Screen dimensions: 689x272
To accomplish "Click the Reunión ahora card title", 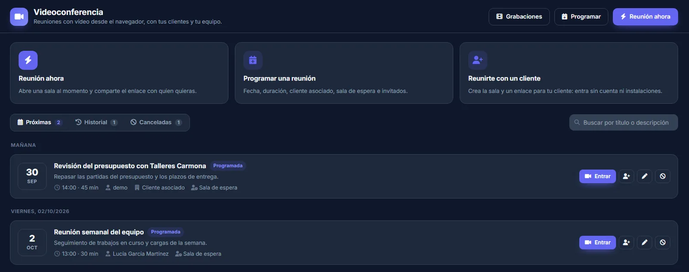I will pyautogui.click(x=41, y=78).
